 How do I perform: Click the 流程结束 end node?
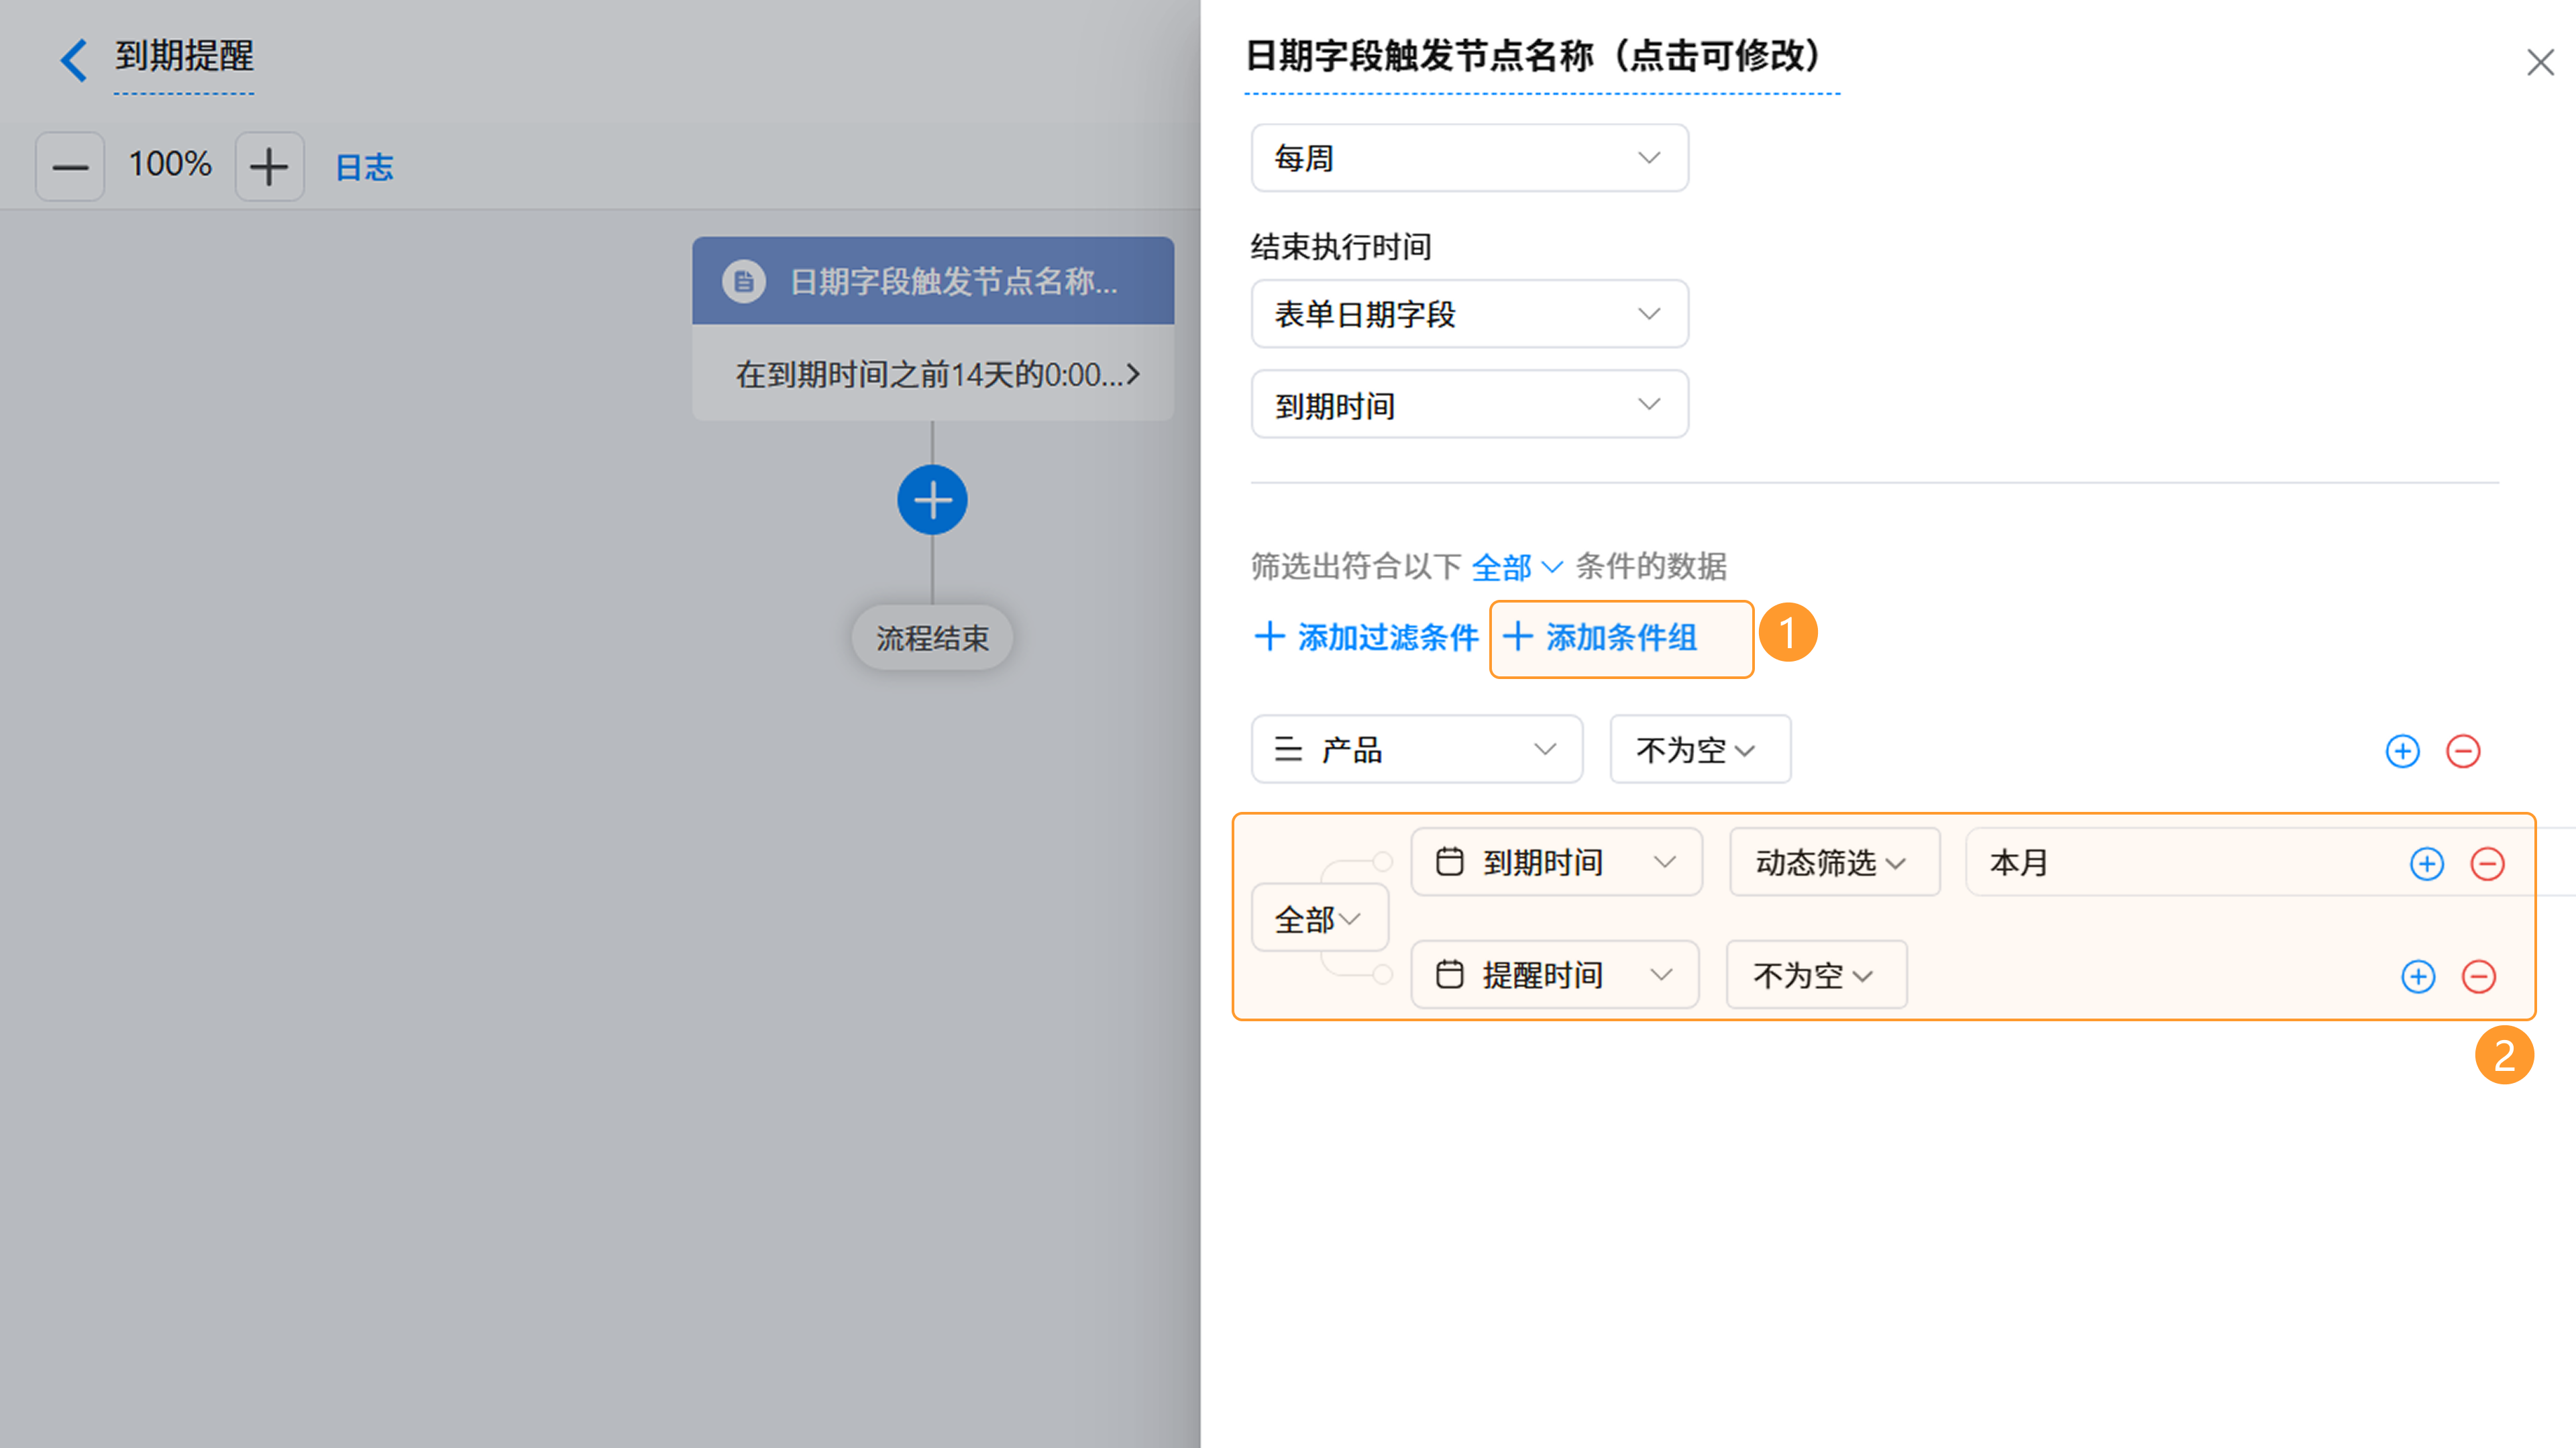coord(932,637)
